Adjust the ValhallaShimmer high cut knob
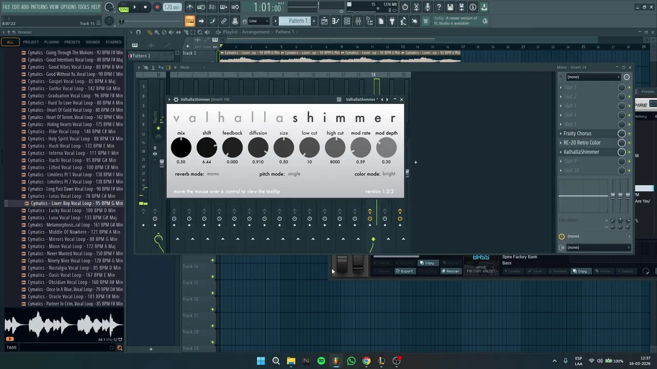Image resolution: width=657 pixels, height=369 pixels. pyautogui.click(x=335, y=148)
